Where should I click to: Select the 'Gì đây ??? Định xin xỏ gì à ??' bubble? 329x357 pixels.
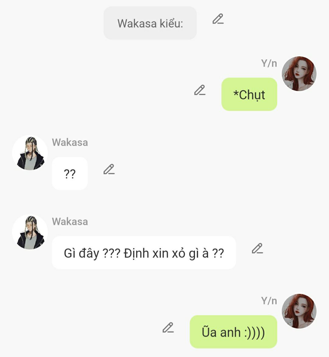[144, 253]
